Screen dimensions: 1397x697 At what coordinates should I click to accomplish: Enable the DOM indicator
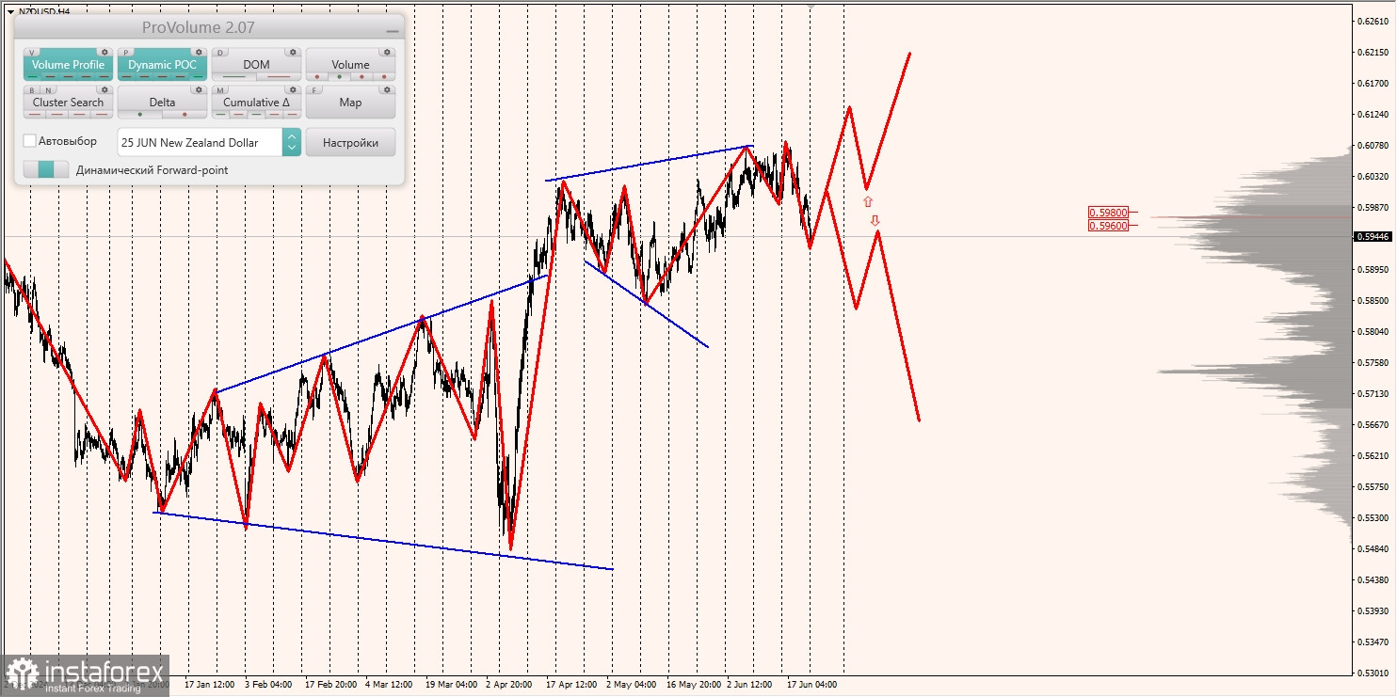(x=256, y=65)
